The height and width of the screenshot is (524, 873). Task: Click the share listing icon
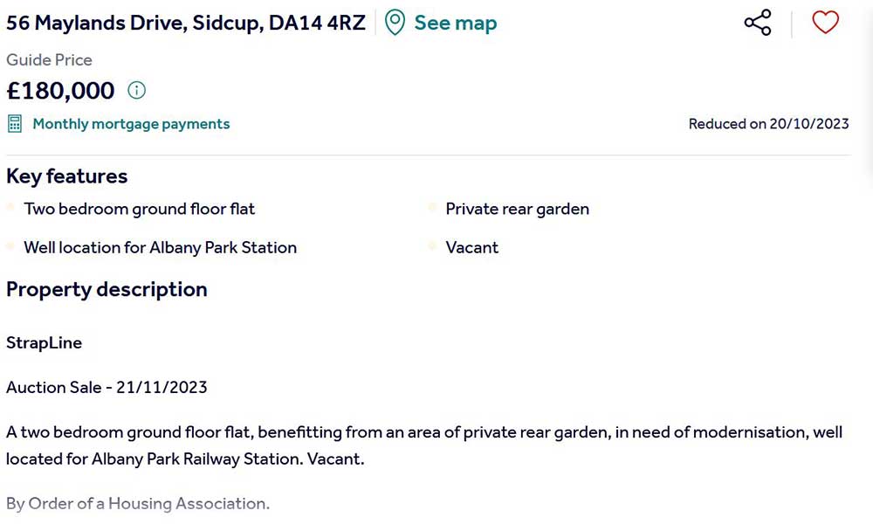(758, 23)
